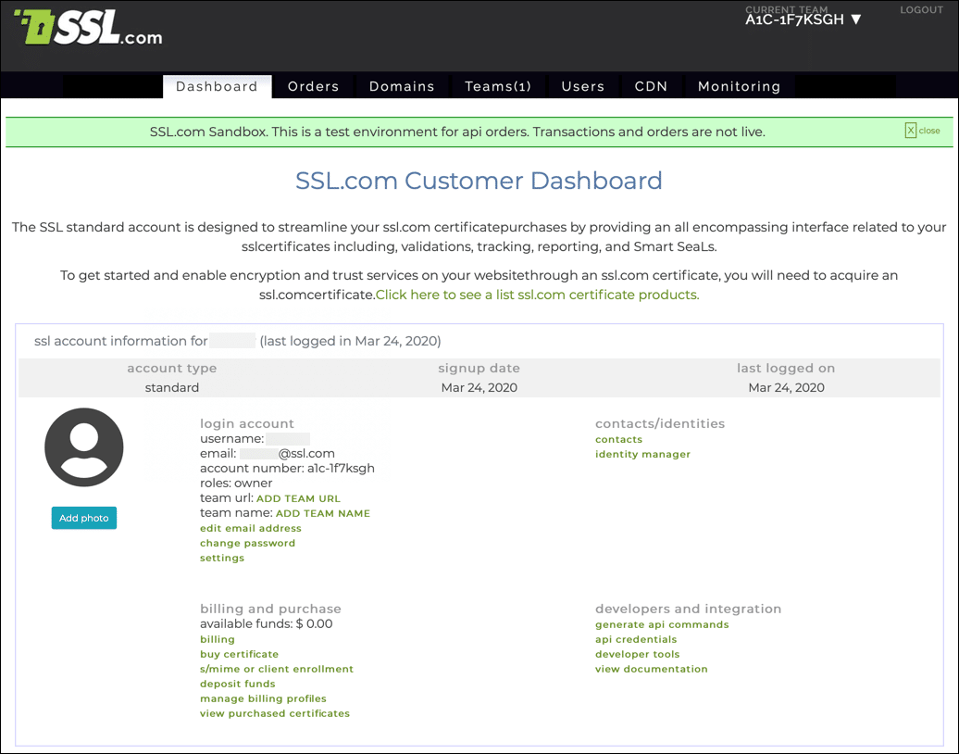959x754 pixels.
Task: Open the api credentials link
Action: (636, 640)
